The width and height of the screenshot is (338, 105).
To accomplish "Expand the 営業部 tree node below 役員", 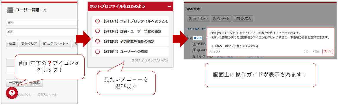I will point(194,50).
